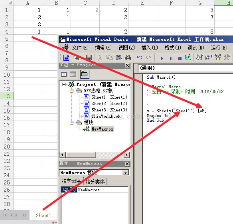Viewport: 233px width, 224px height.
Task: Open Object Browser toolbar icon
Action: click(x=218, y=57)
